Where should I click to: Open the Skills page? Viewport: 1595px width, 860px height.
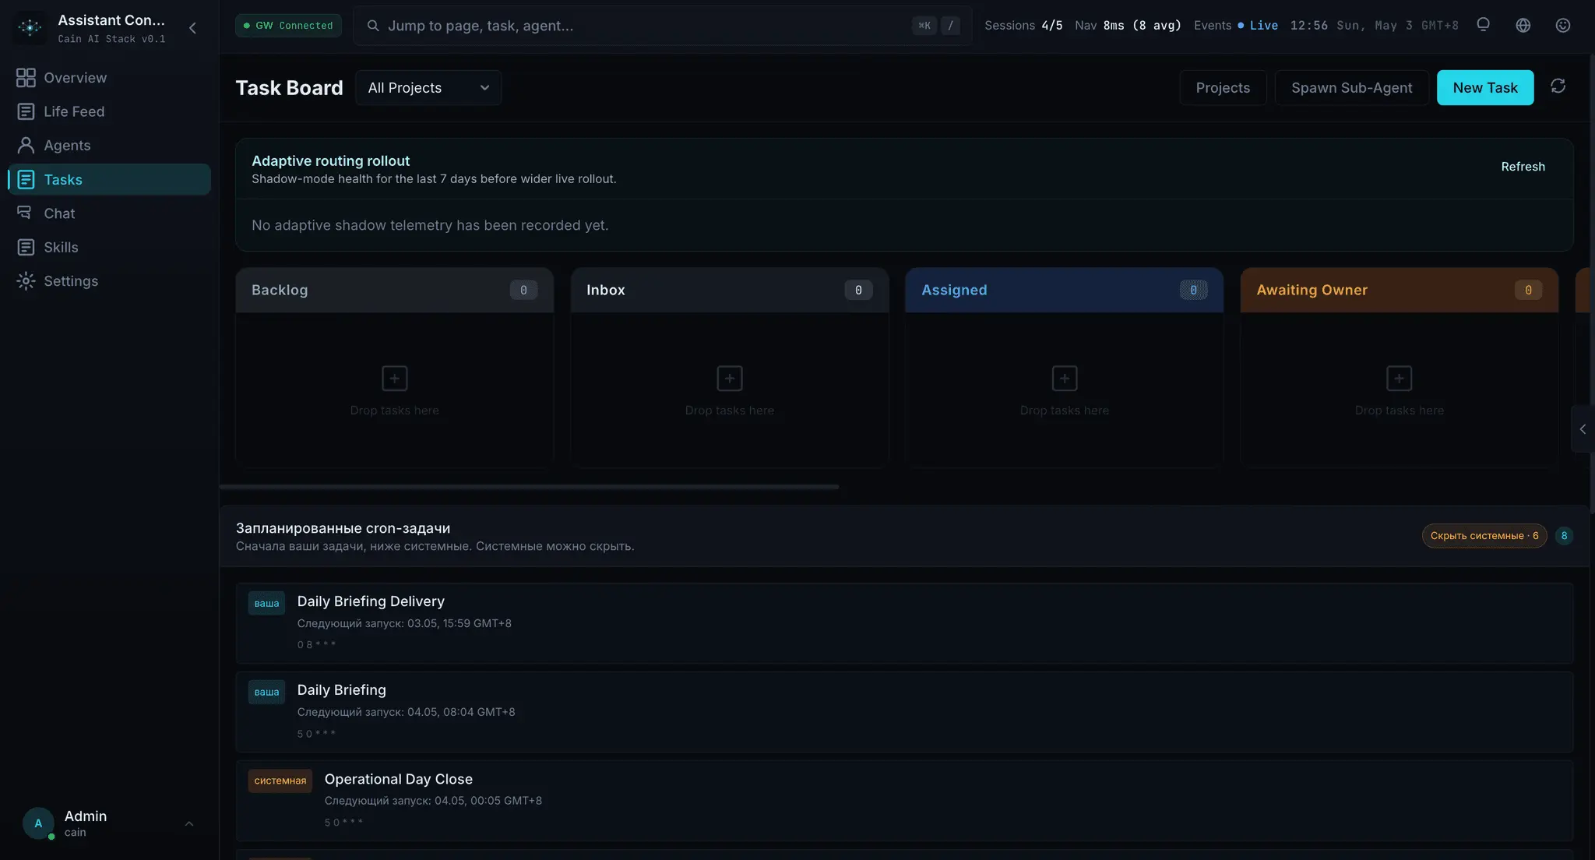(109, 247)
